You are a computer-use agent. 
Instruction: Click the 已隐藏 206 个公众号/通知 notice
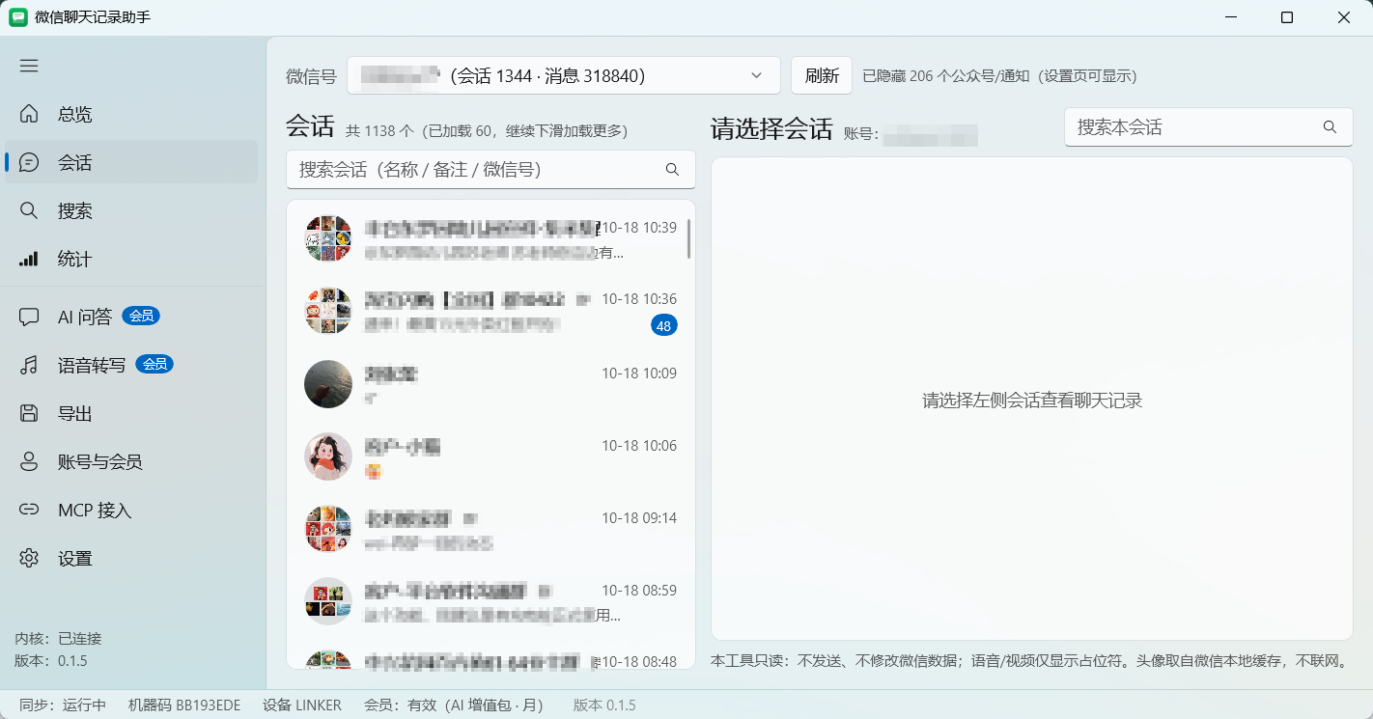999,75
